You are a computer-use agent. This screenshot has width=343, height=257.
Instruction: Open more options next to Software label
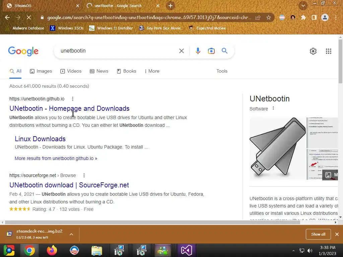coord(273,108)
